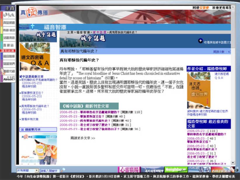Viewport: 240px width, 180px height.
Task: Click 閱讀更多文章 >> link
Action: tap(83, 138)
